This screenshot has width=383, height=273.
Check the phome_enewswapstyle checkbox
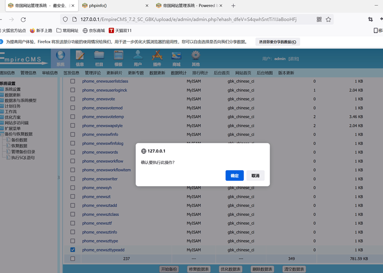(73, 126)
